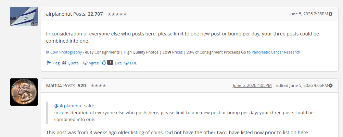
Task: Click the quote mark icon
Action: click(64, 63)
